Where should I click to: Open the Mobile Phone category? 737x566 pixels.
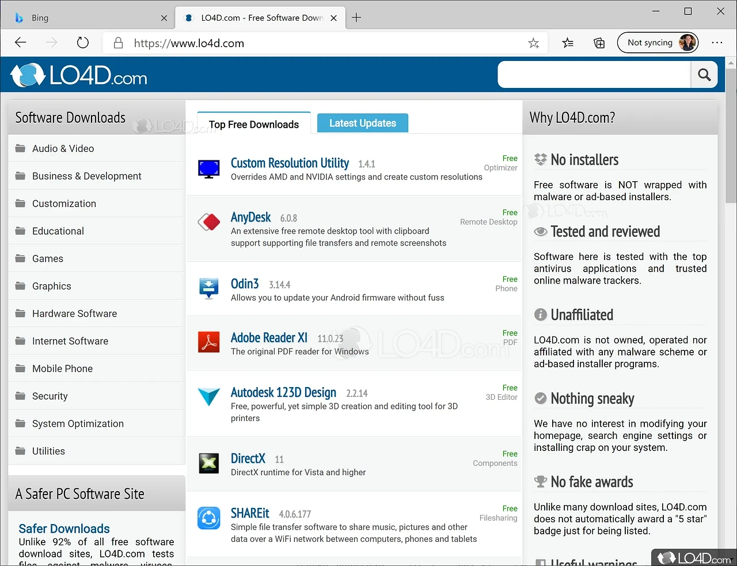[x=62, y=369]
